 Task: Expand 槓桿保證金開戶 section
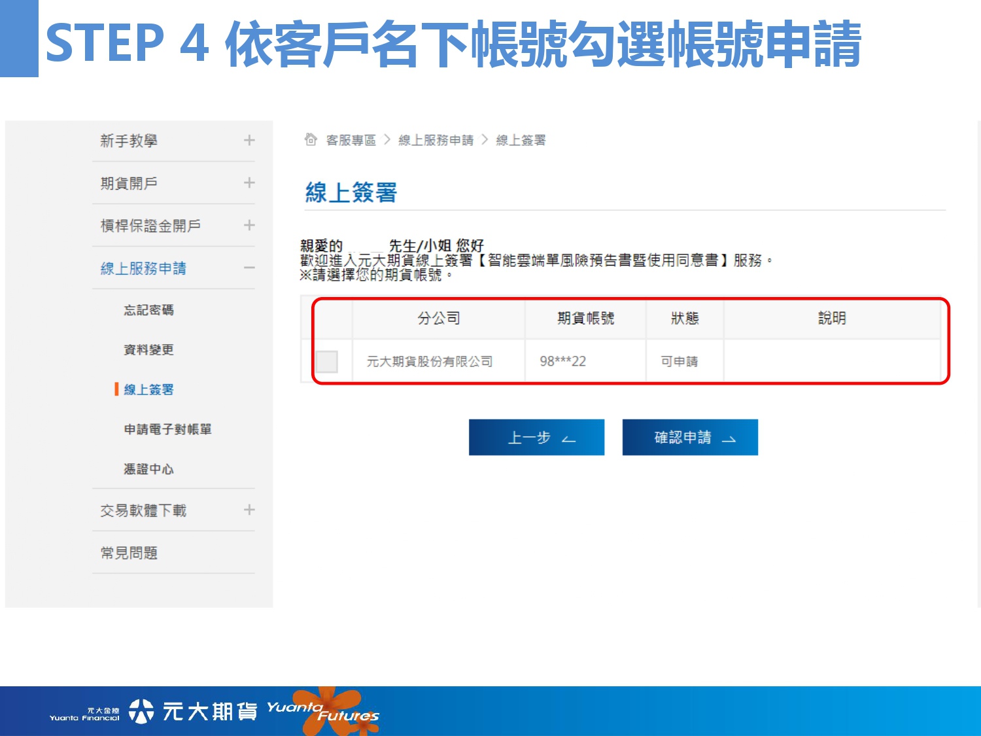click(249, 225)
